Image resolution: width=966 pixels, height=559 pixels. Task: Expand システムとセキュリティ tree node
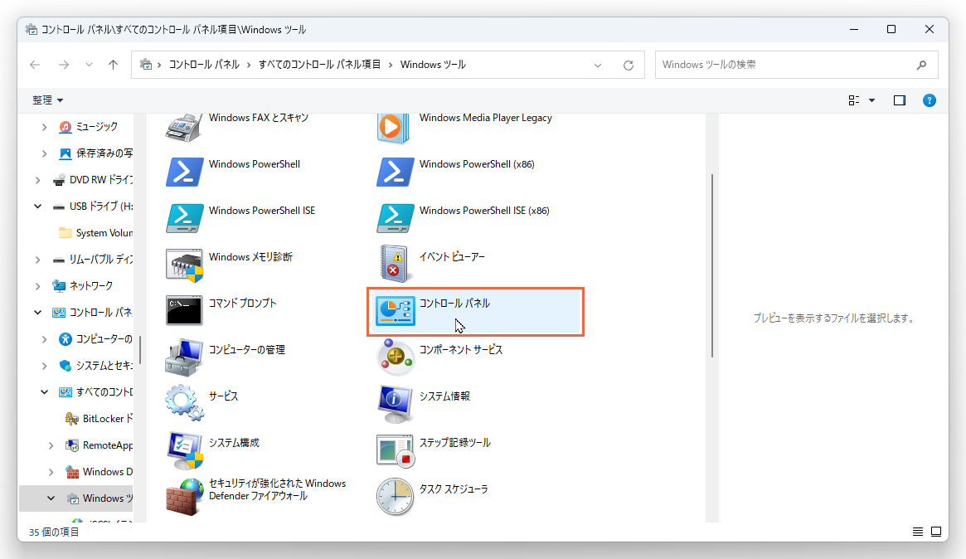click(44, 366)
